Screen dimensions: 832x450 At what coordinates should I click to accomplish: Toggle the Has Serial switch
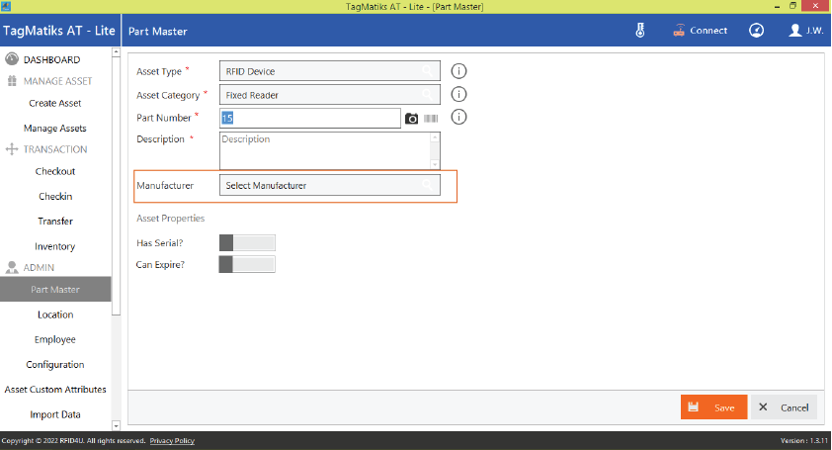pos(246,242)
